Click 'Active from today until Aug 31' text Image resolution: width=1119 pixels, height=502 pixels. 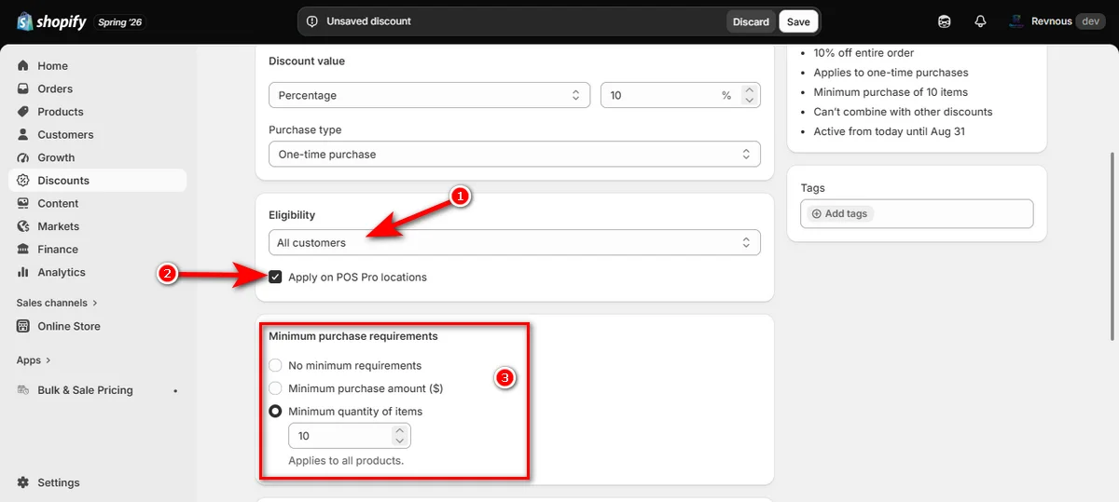pyautogui.click(x=890, y=131)
